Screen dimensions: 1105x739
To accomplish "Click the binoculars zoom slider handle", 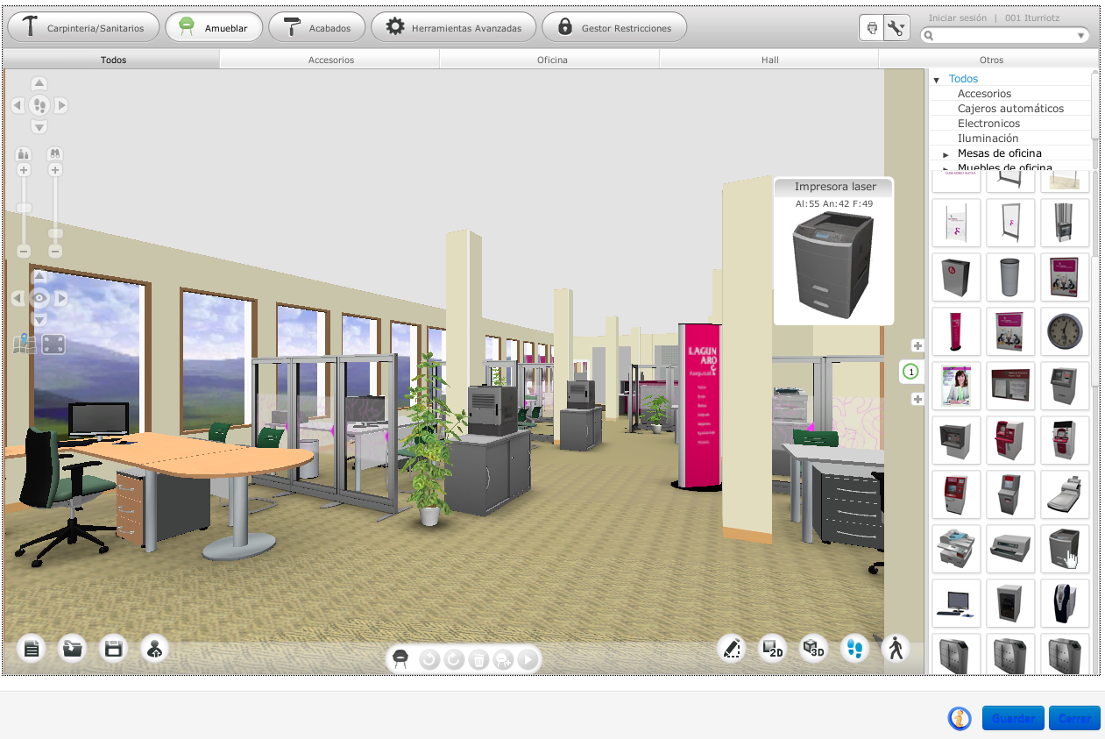I will point(55,234).
